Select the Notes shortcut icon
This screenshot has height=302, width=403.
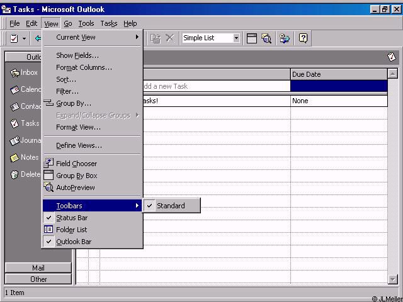tap(24, 158)
